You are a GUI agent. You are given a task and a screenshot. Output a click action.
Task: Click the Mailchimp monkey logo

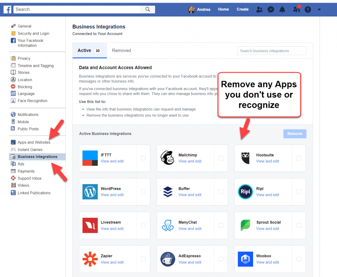coord(168,158)
